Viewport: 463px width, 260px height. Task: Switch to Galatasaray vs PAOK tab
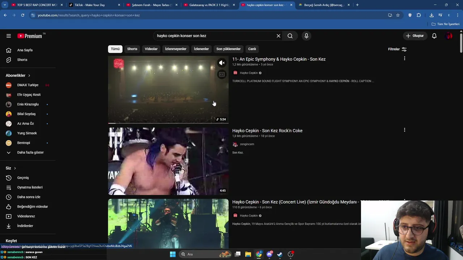tap(209, 5)
